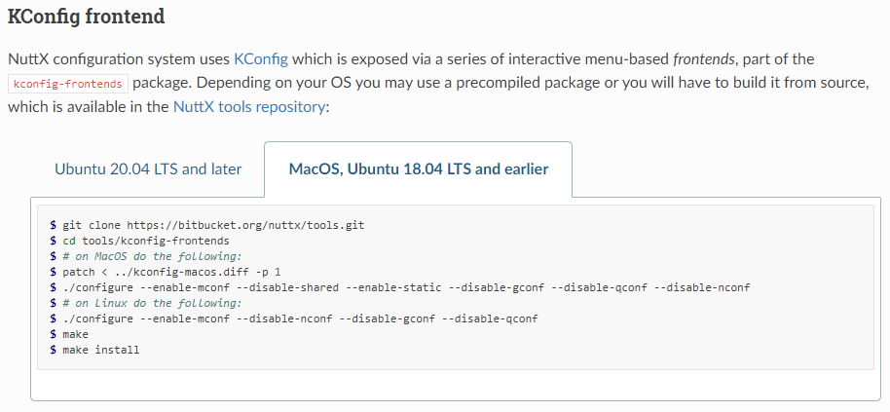Viewport: 890px width, 412px height.
Task: Follow the NuttX tools repository link
Action: [249, 106]
